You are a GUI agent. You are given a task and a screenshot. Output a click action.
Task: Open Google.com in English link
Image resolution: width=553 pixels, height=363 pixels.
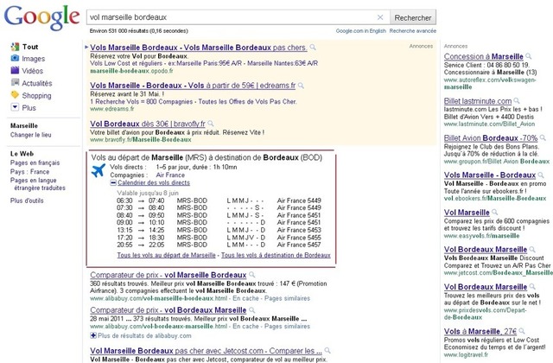(x=361, y=31)
